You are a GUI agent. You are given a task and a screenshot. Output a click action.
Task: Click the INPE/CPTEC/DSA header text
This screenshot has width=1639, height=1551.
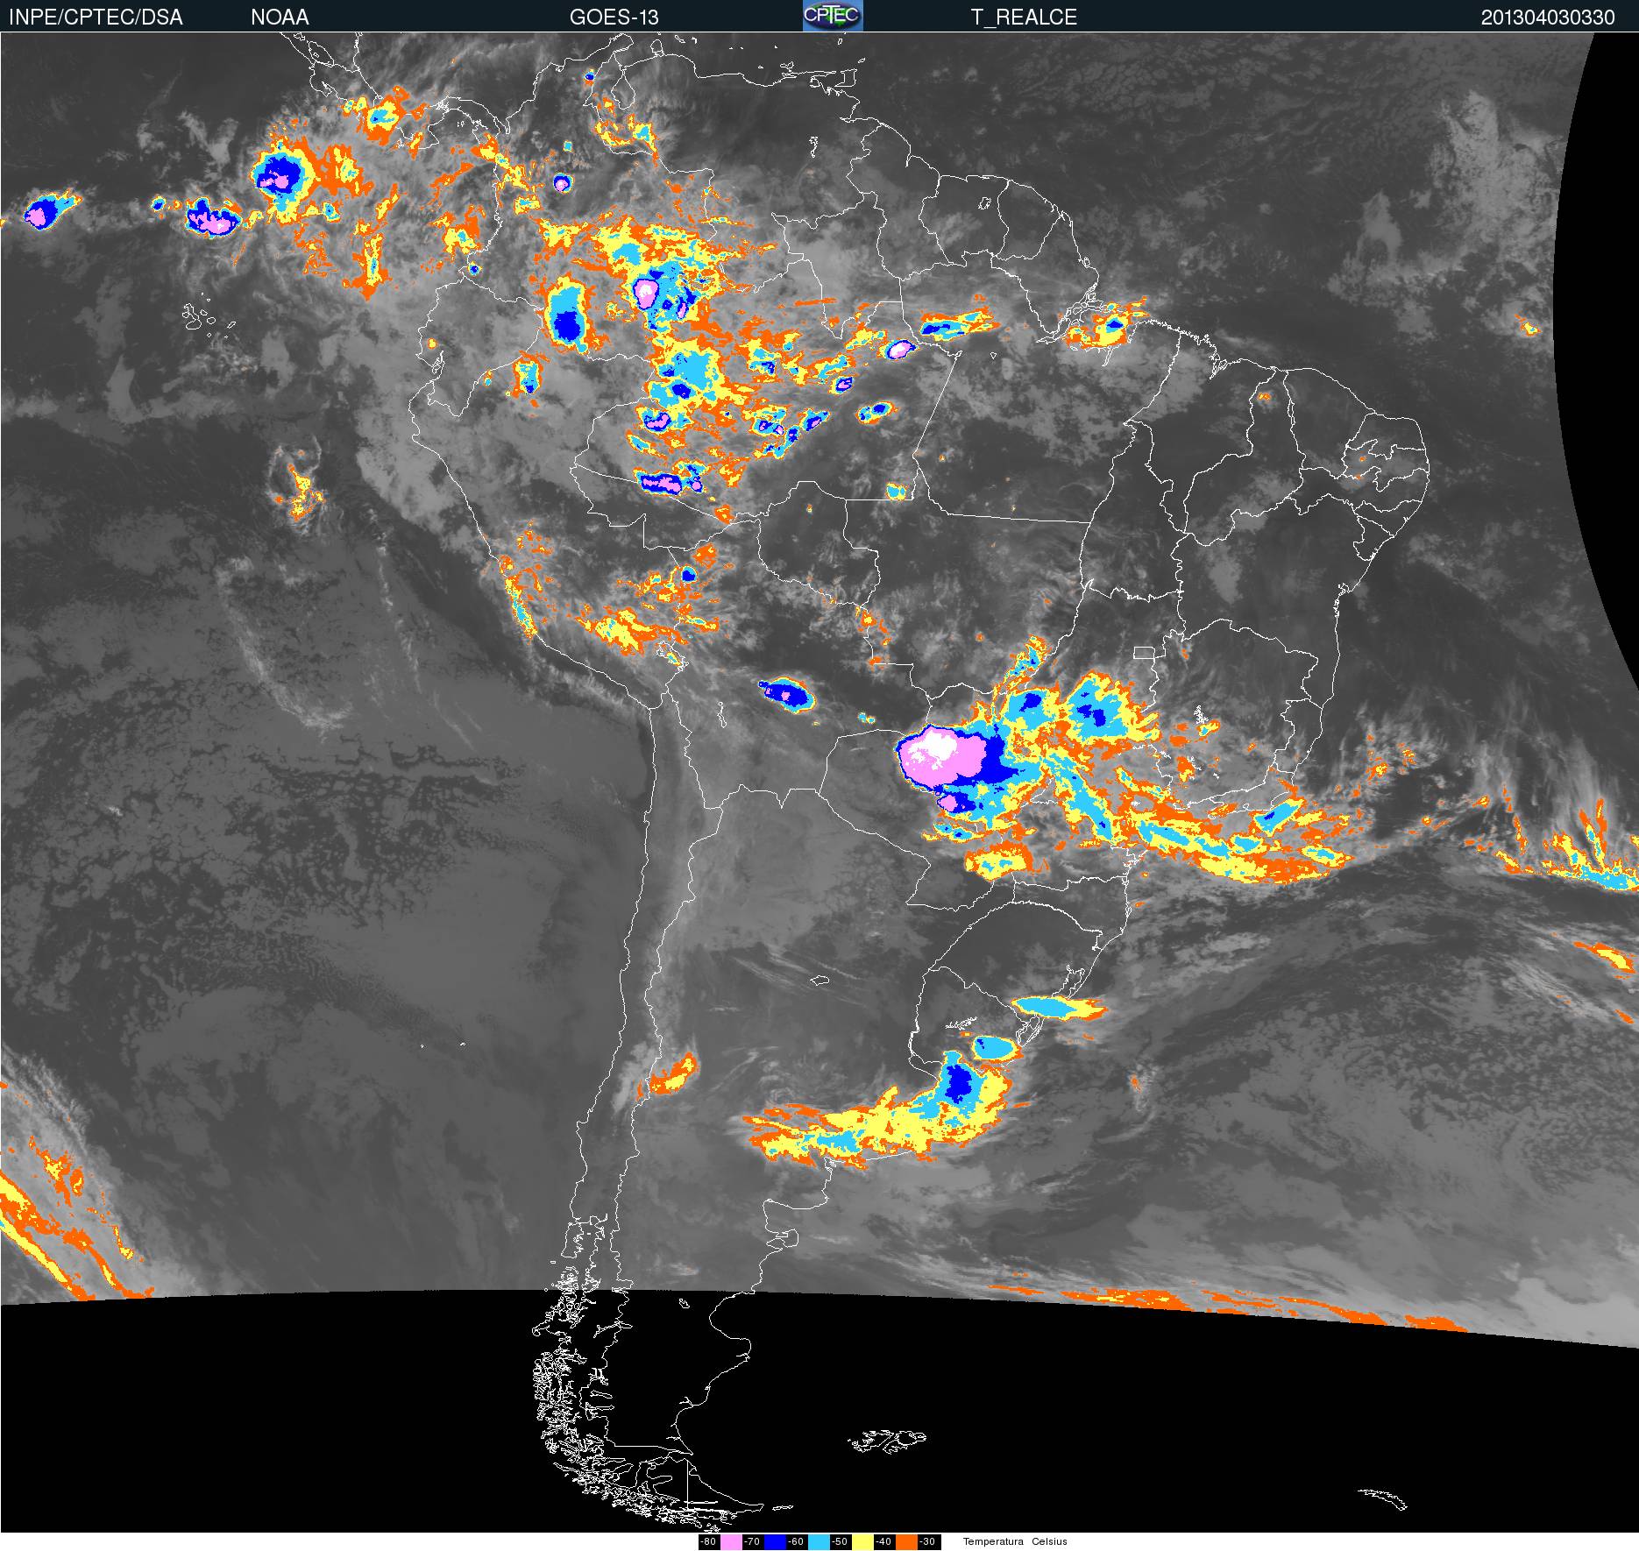click(x=96, y=18)
